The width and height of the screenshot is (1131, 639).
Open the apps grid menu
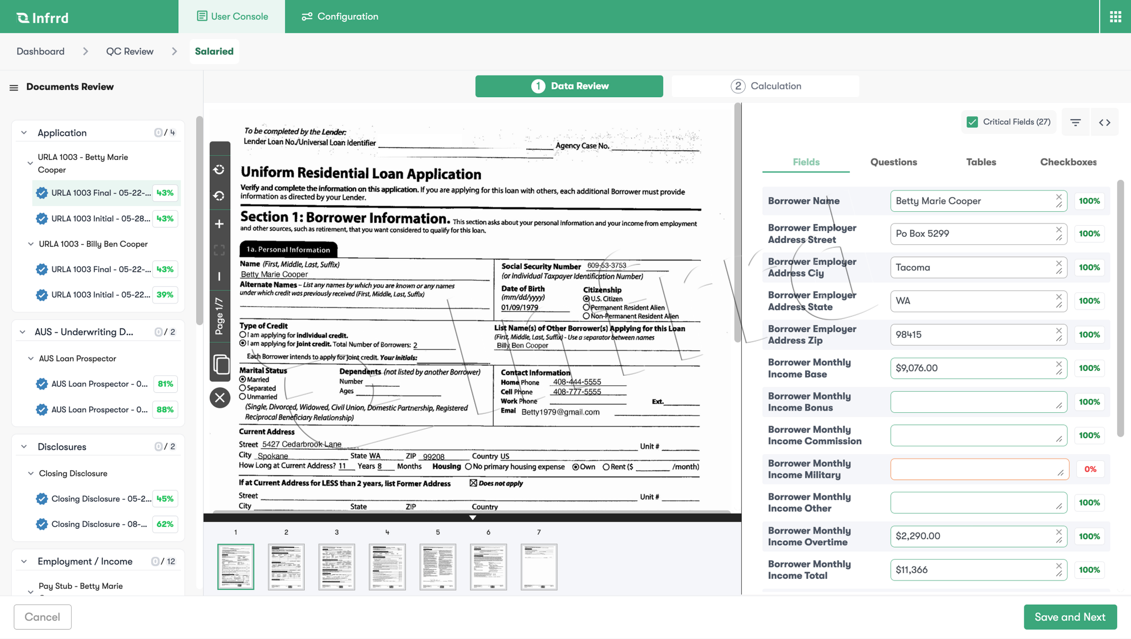(x=1115, y=17)
